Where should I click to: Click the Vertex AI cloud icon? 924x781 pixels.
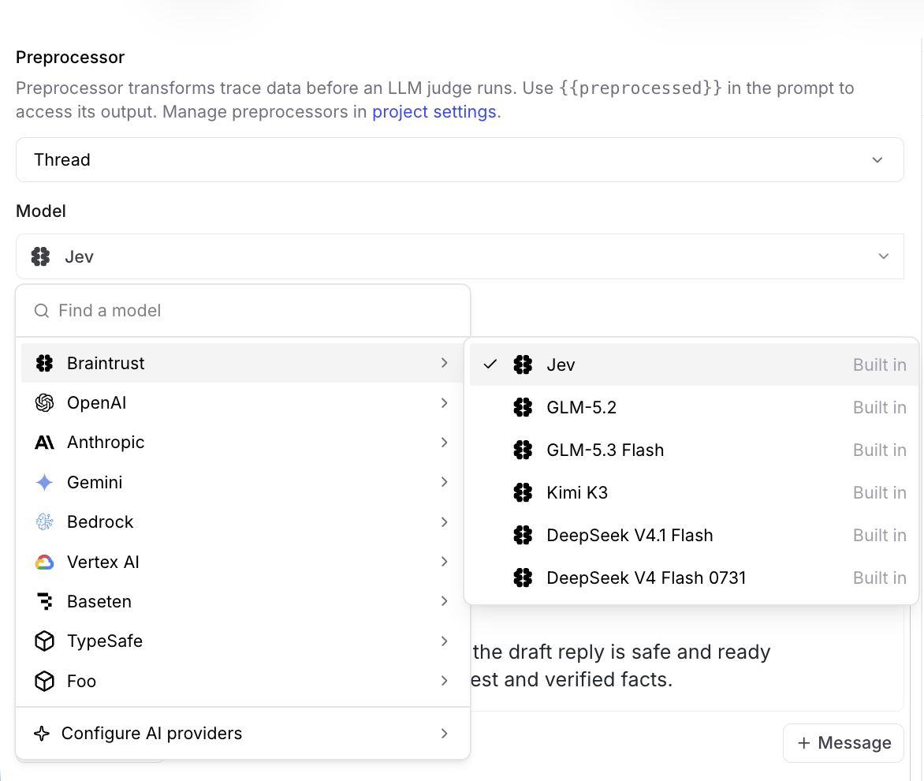[44, 562]
